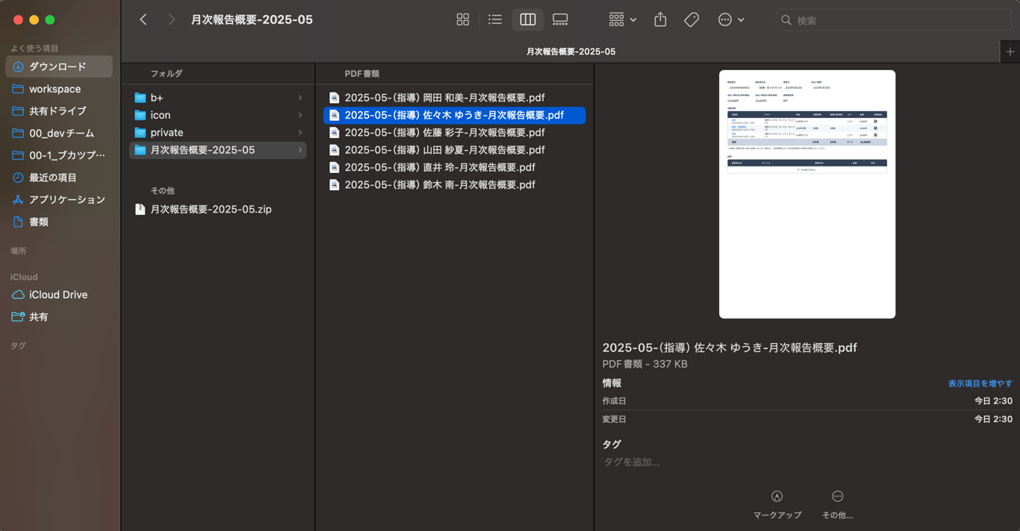Add a new tab with plus button
The image size is (1020, 531).
[x=1010, y=51]
